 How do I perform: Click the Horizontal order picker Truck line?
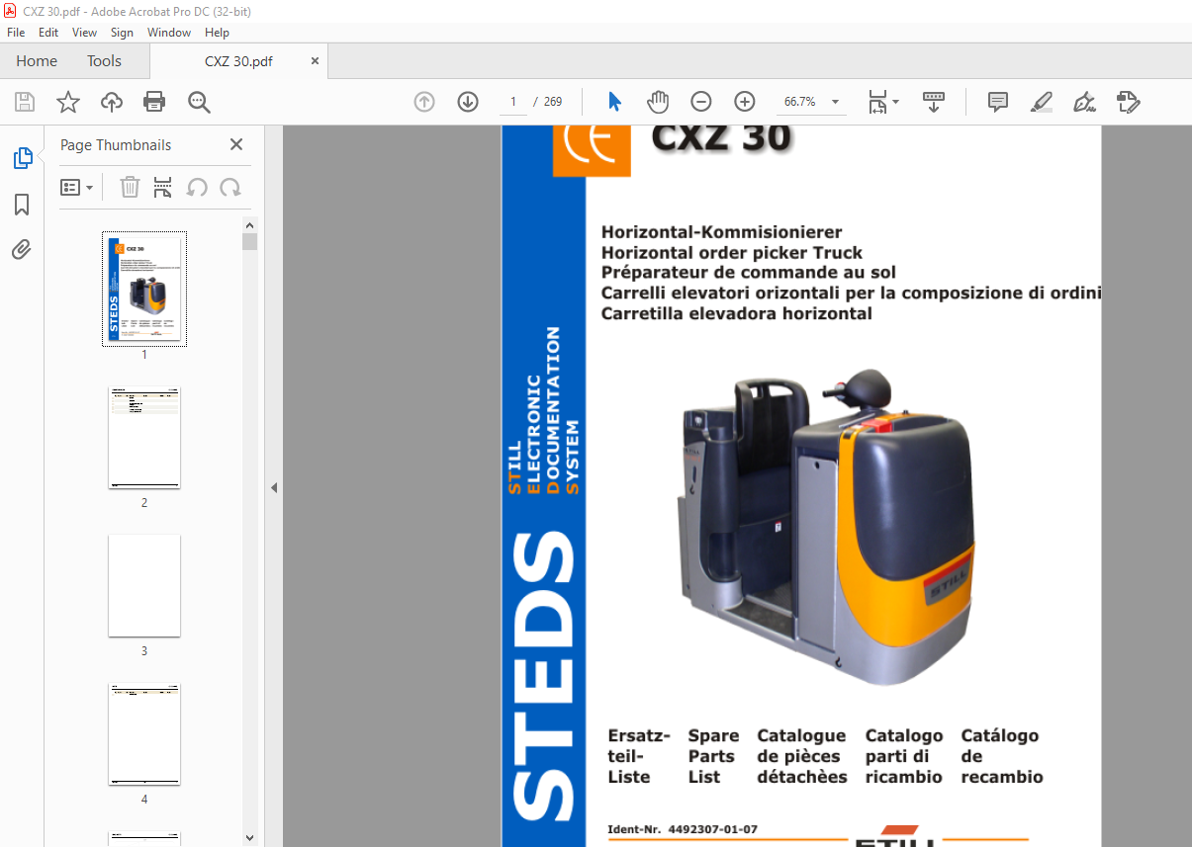pyautogui.click(x=732, y=253)
